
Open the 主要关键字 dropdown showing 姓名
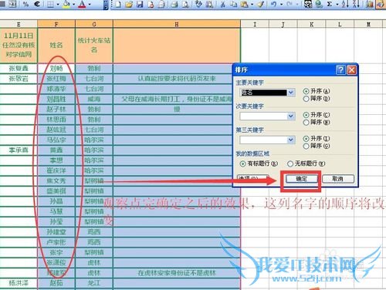(x=291, y=93)
